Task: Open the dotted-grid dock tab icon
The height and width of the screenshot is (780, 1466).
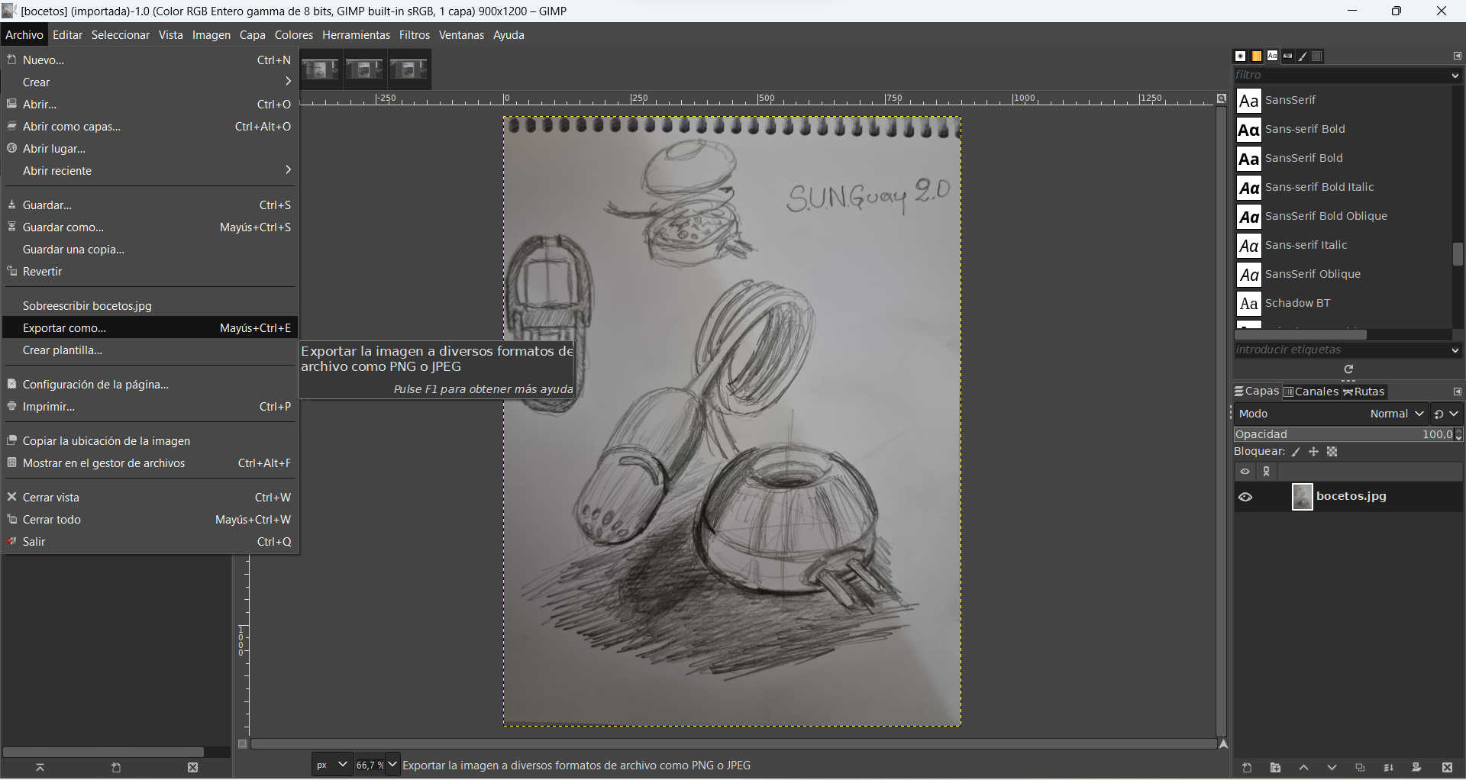Action: [x=1317, y=56]
